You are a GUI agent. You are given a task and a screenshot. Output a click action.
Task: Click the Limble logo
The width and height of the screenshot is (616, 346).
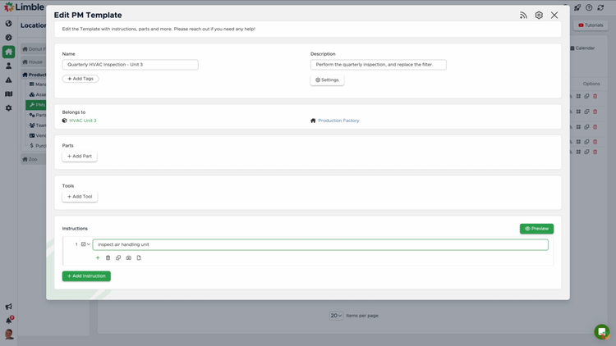[24, 7]
